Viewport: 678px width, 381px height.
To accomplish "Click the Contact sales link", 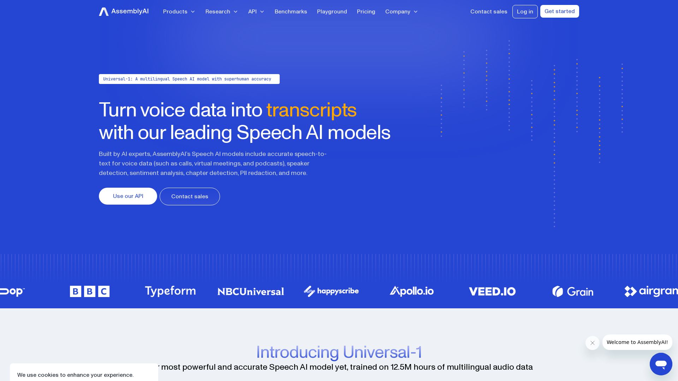I will coord(488,12).
